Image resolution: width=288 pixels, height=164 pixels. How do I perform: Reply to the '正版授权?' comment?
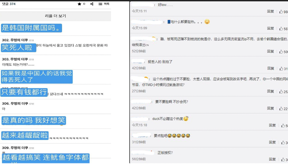click(272, 160)
